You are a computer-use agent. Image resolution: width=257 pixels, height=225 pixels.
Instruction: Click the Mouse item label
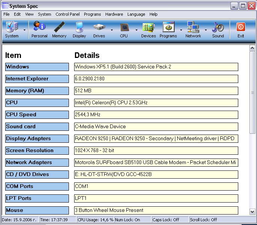pos(37,210)
